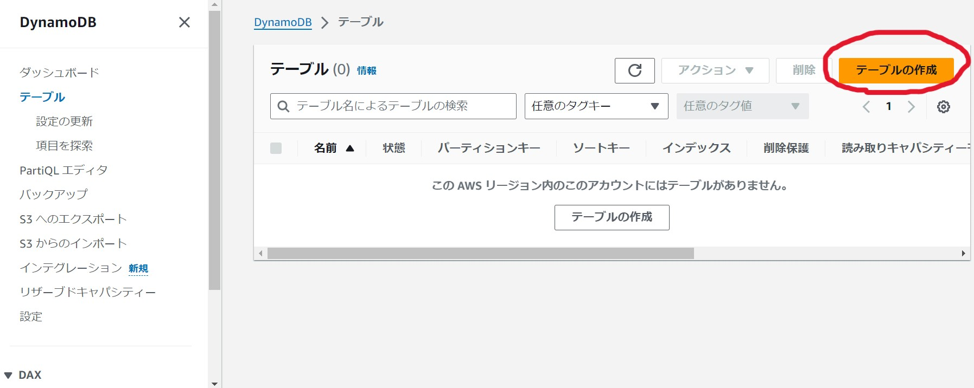The width and height of the screenshot is (974, 388).
Task: Open インテグレーション in the sidebar
Action: pos(71,268)
